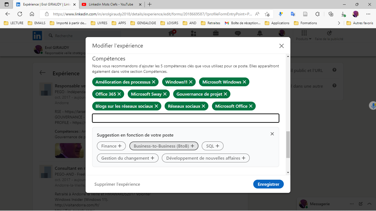Screen dimensions: 376x211
Task: Remove the Microsoft Windows skill
Action: coord(244,82)
